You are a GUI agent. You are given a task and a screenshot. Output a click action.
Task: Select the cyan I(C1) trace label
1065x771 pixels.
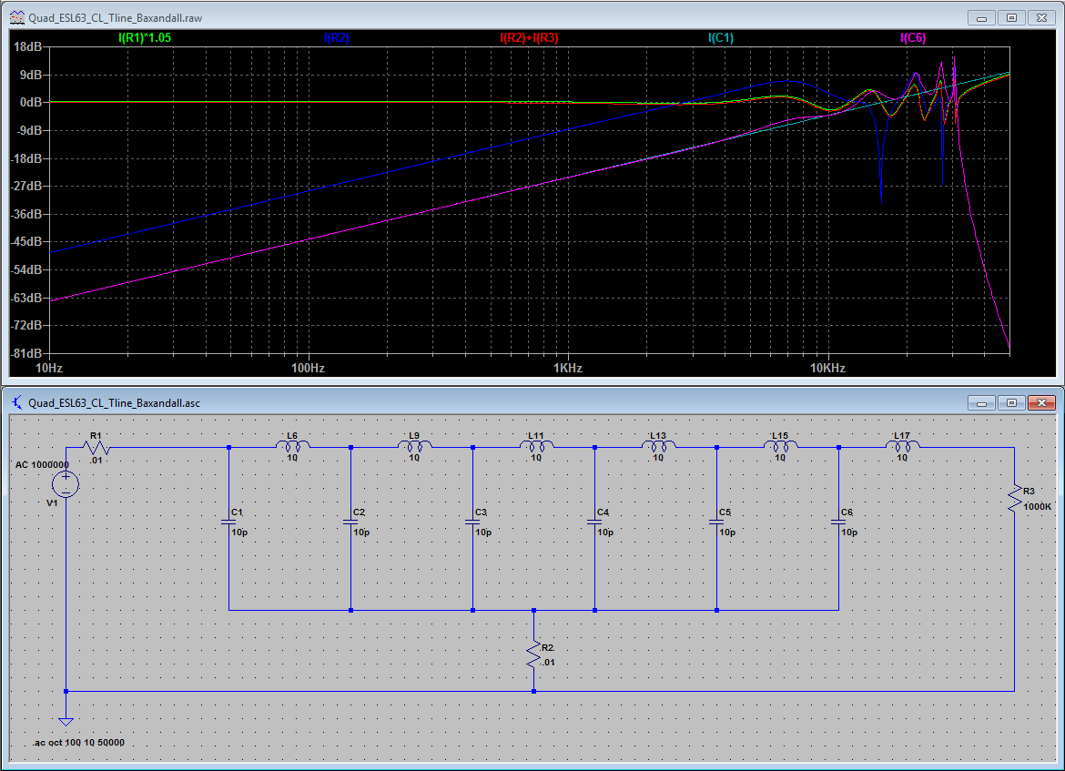721,38
